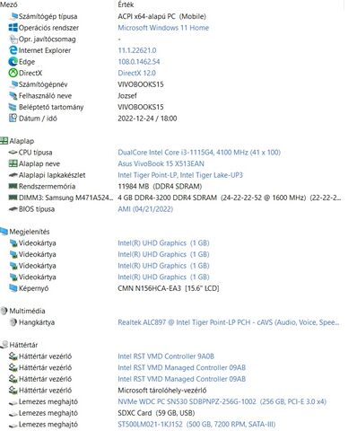
Task: Click the Opr. javítócsomag icon
Action: (x=13, y=40)
